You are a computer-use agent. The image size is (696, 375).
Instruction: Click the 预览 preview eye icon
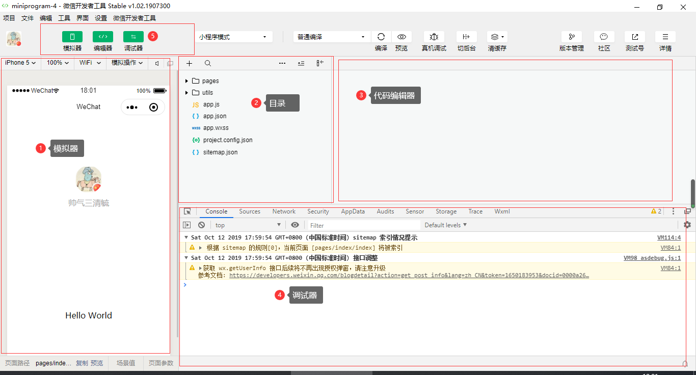click(x=401, y=37)
